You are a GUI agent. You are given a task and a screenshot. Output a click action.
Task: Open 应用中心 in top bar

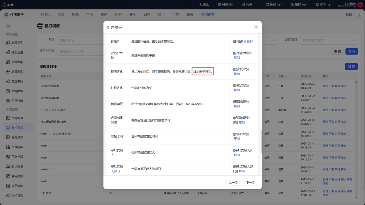click(323, 5)
